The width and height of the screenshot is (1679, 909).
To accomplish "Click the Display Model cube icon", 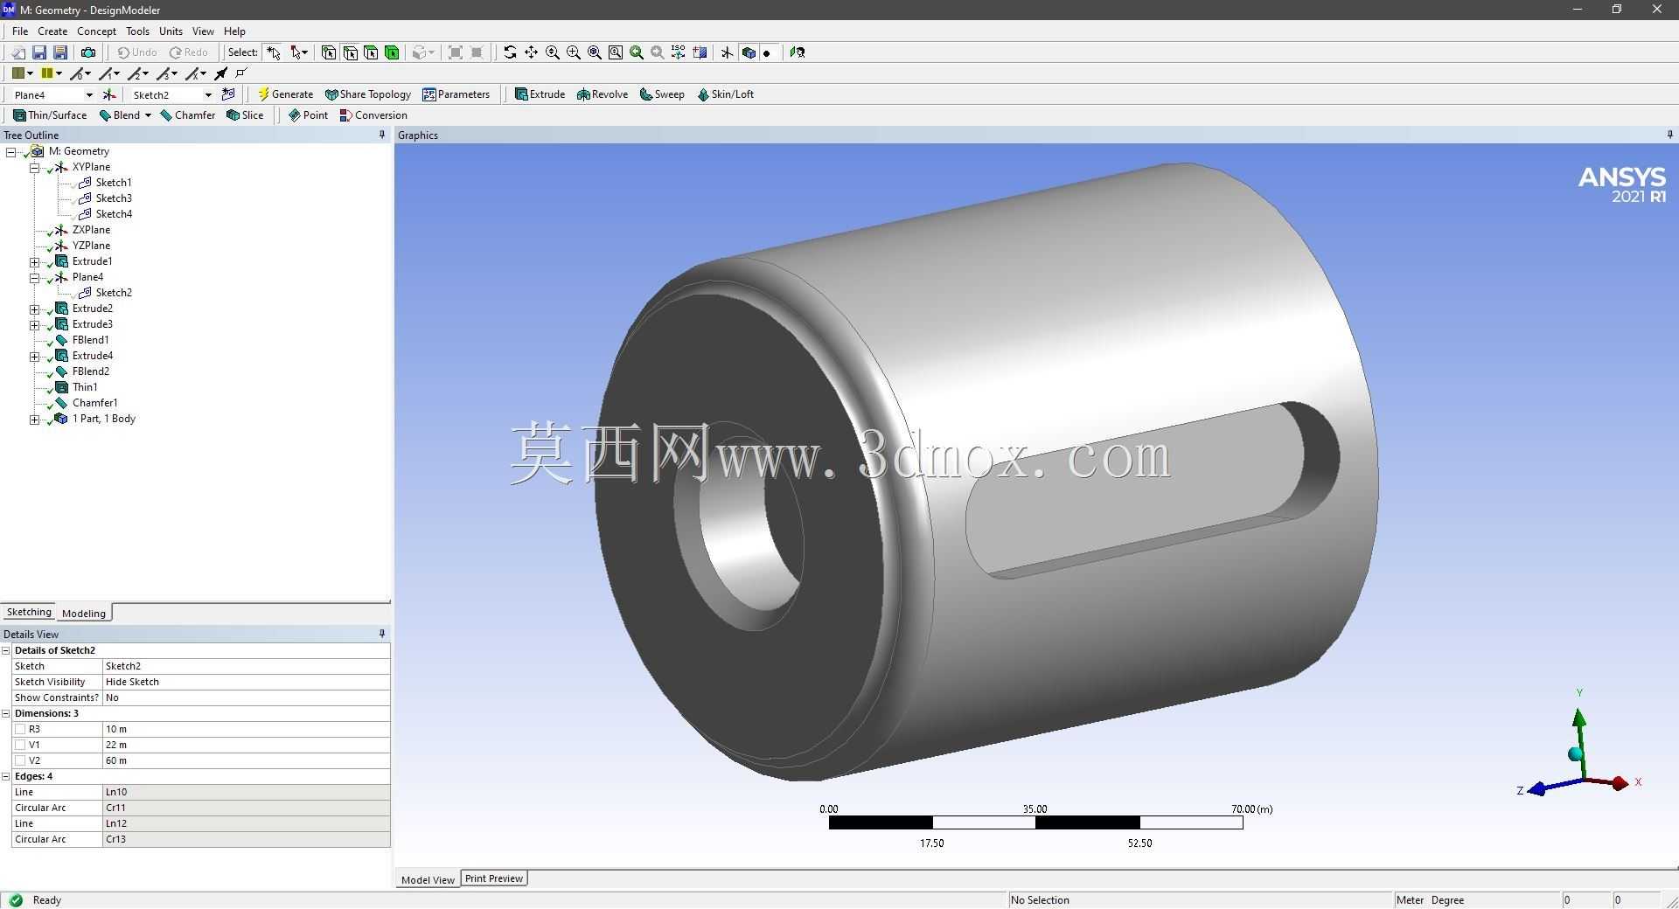I will [x=749, y=52].
